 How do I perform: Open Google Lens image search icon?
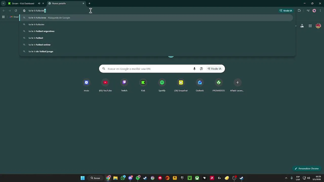(x=201, y=69)
